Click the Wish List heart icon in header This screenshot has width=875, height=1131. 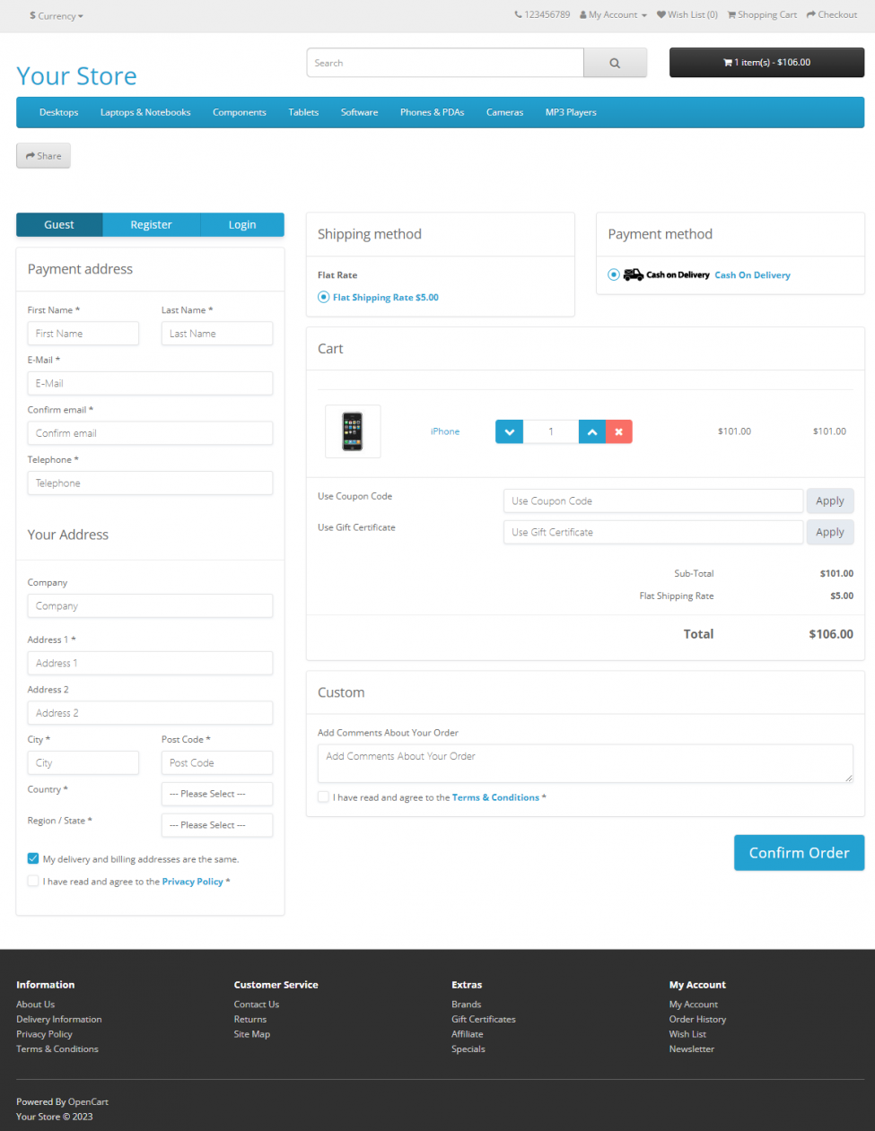[663, 14]
